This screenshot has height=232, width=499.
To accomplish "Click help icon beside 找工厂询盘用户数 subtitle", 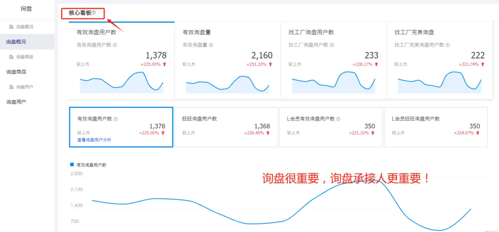I will (x=332, y=45).
